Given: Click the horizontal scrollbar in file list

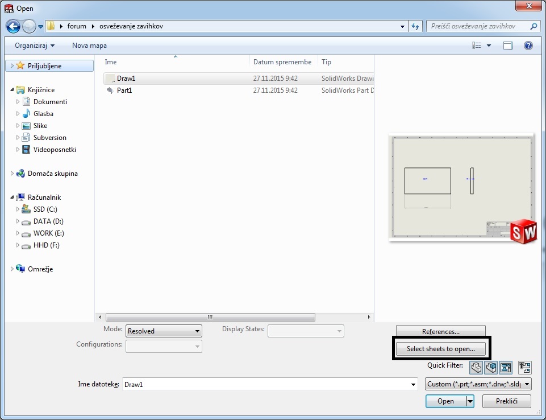Looking at the screenshot, I should (210, 318).
